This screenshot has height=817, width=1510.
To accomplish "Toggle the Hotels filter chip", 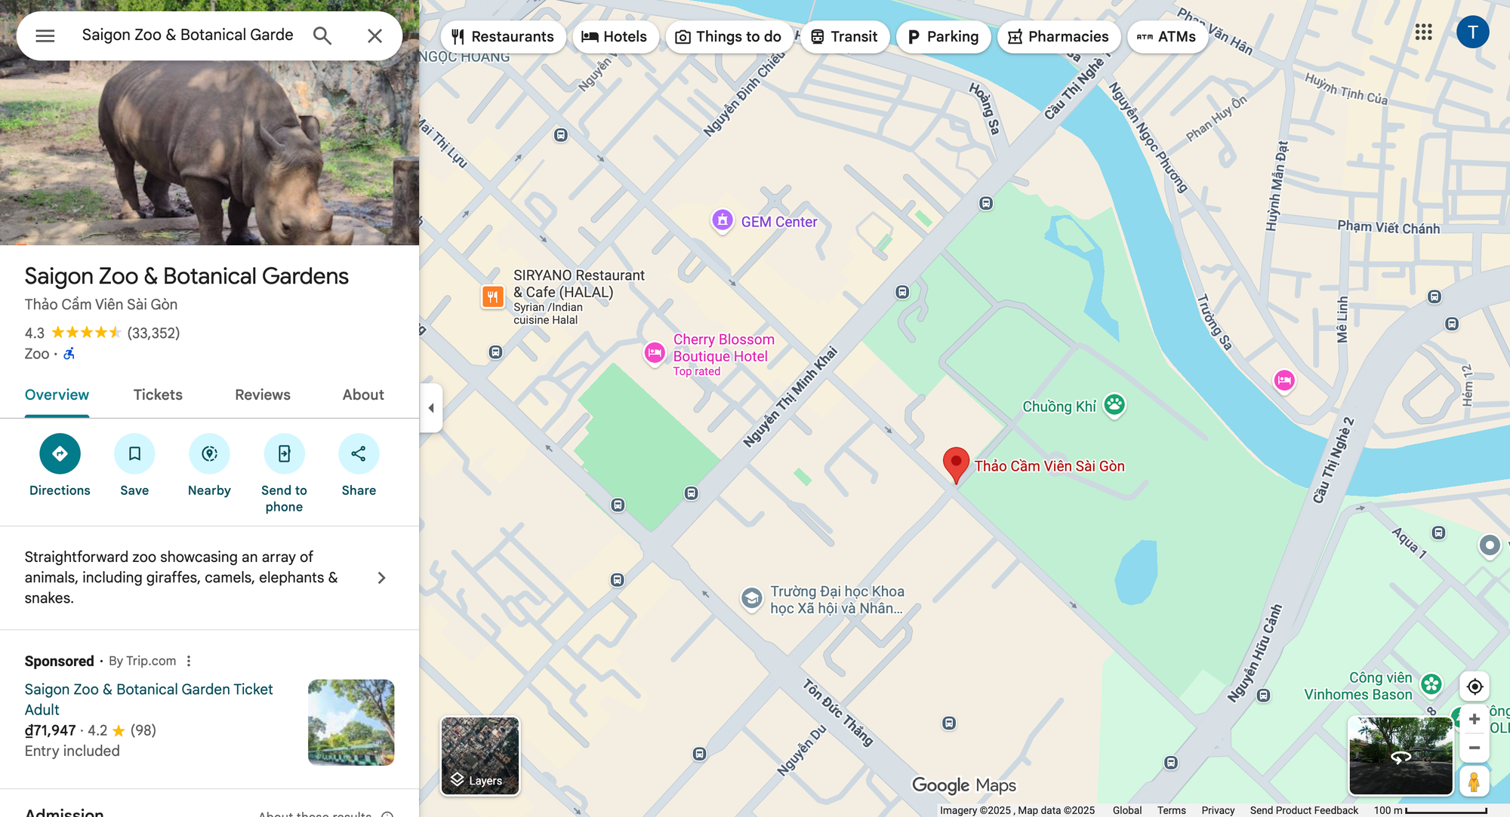I will 615,36.
